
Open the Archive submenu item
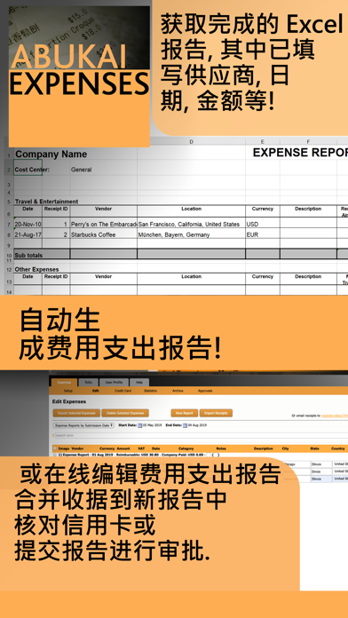tap(178, 391)
